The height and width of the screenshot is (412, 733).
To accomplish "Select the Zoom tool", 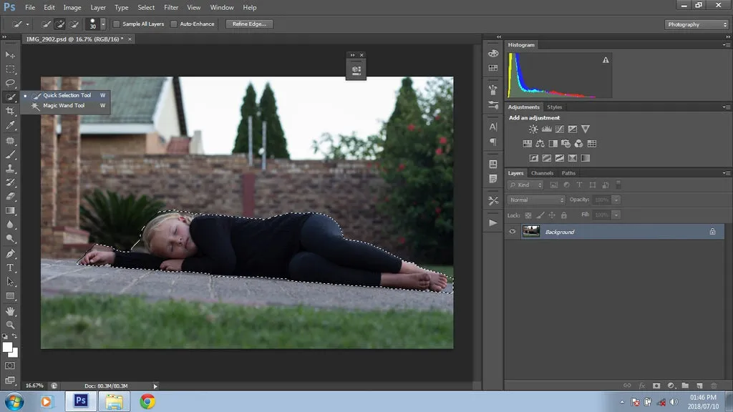I will tap(10, 325).
